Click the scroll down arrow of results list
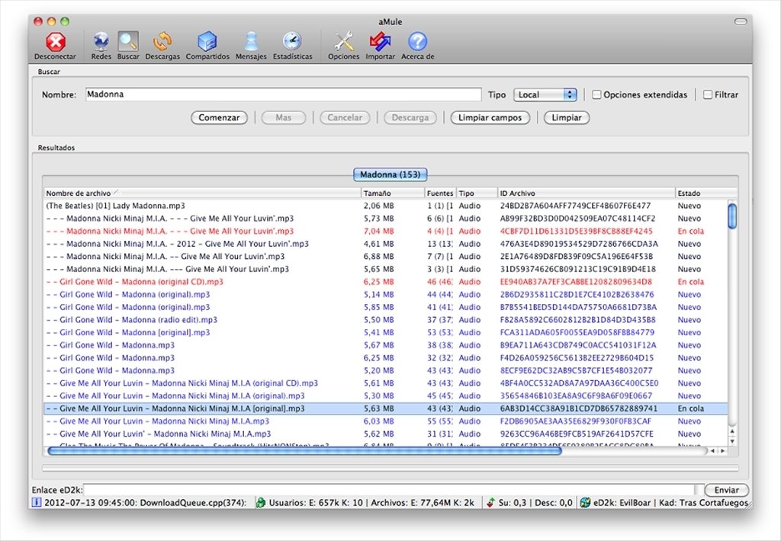The width and height of the screenshot is (781, 541). (x=732, y=441)
